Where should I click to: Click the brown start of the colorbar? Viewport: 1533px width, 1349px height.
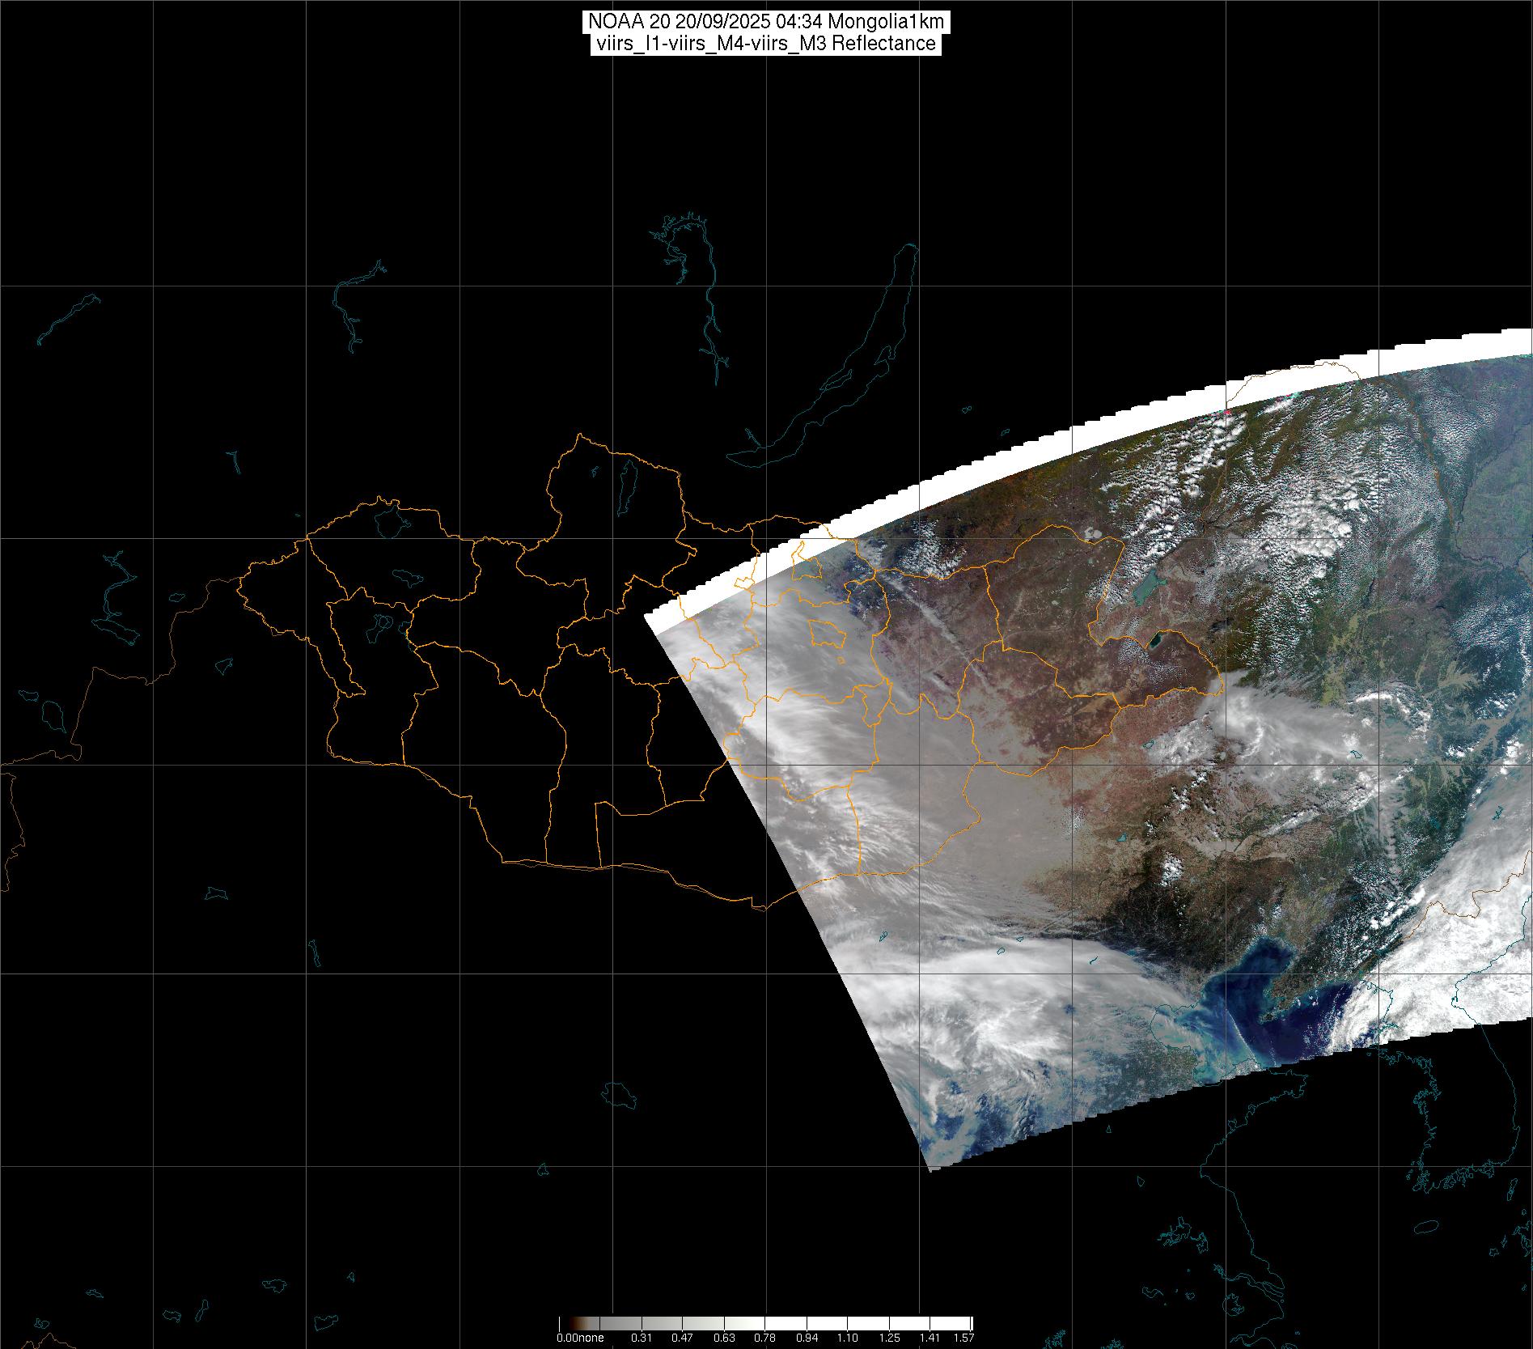(x=565, y=1324)
